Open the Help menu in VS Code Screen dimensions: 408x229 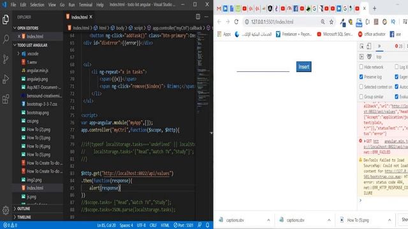[x=100, y=4]
